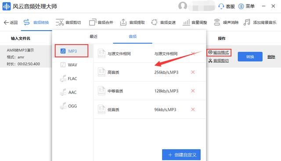Select AAC format label in list
The width and height of the screenshot is (281, 161).
pos(72,92)
